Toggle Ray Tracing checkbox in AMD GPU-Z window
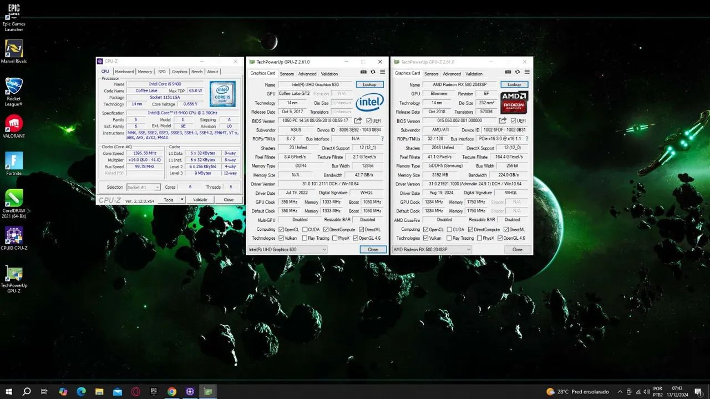Screen dimensions: 710x399 tap(448, 238)
